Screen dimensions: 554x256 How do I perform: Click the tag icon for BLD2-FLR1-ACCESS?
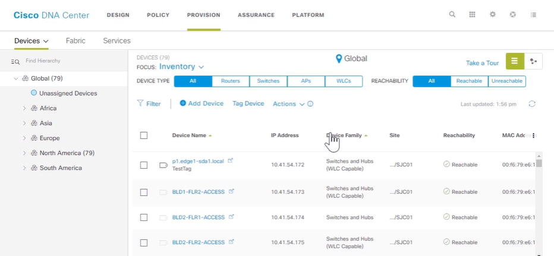click(x=163, y=217)
